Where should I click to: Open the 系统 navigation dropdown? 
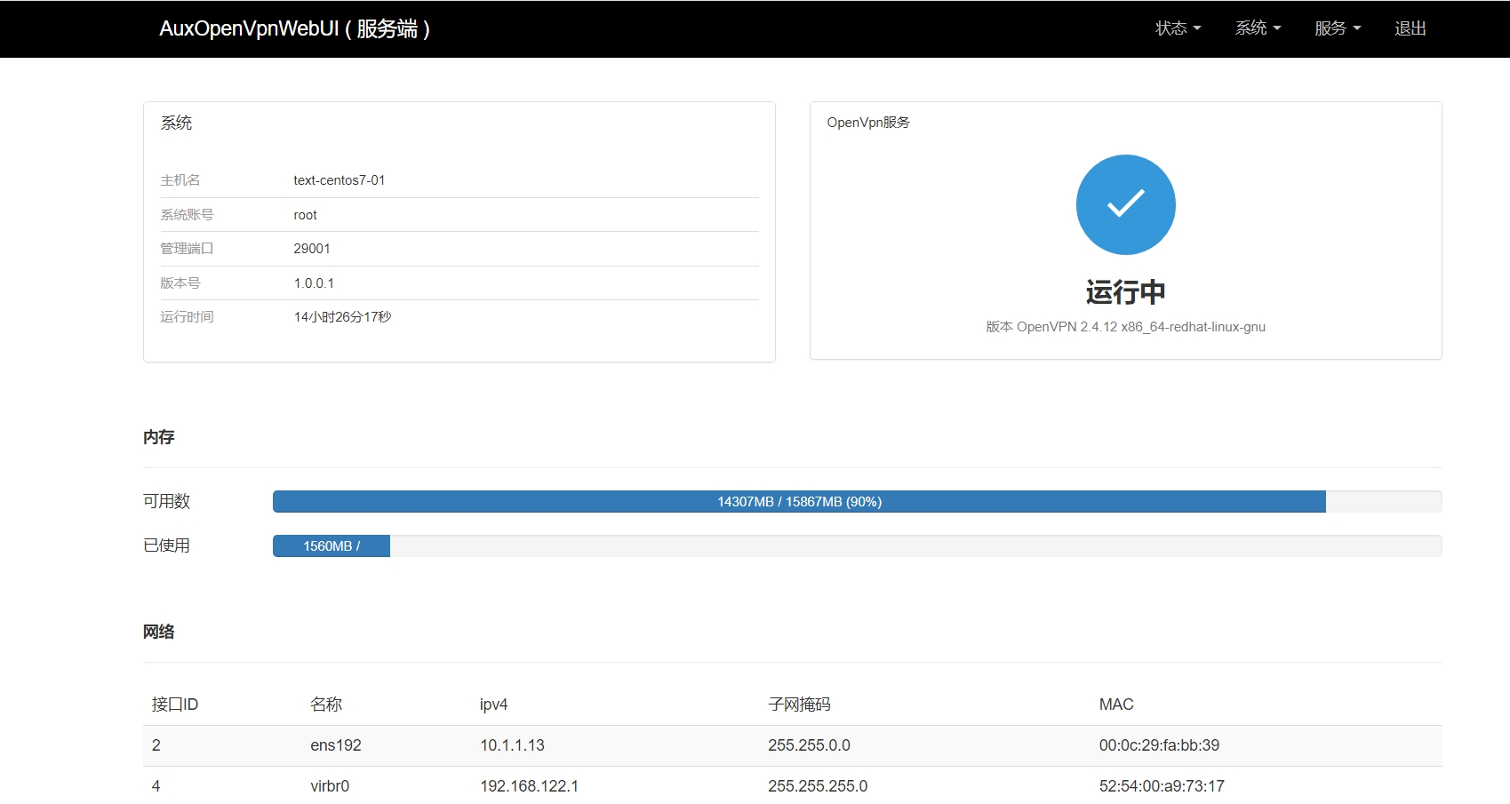tap(1256, 28)
